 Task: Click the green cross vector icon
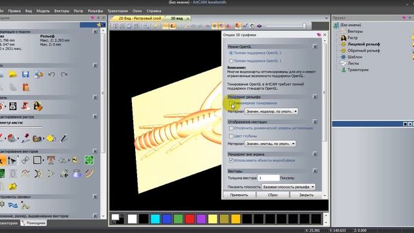pyautogui.click(x=89, y=161)
